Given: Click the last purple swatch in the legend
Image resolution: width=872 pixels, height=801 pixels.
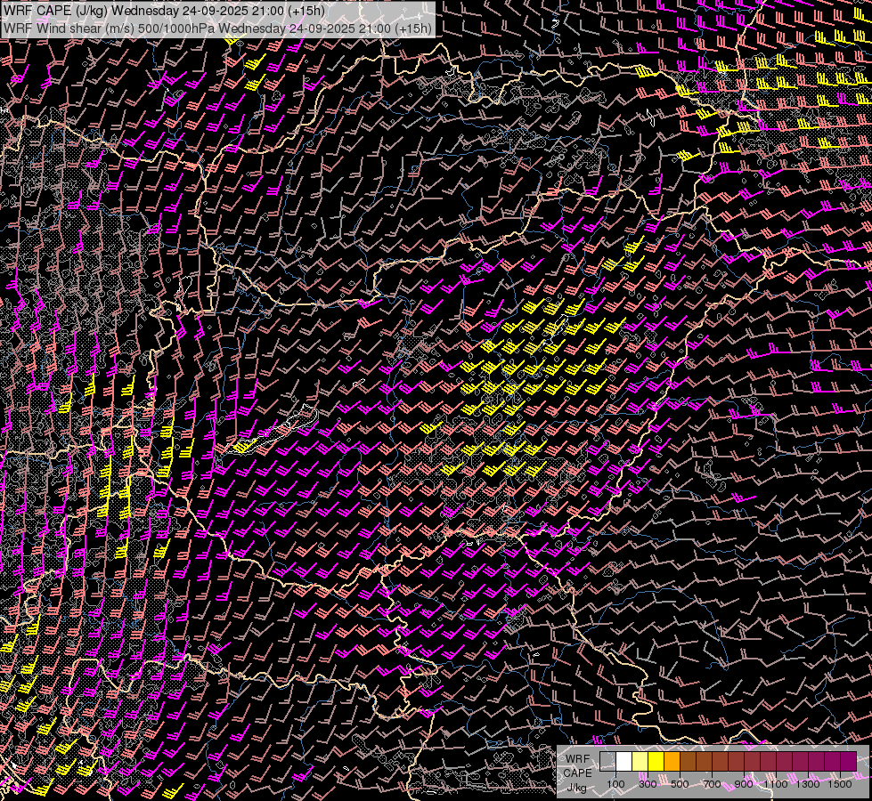Looking at the screenshot, I should click(x=848, y=762).
